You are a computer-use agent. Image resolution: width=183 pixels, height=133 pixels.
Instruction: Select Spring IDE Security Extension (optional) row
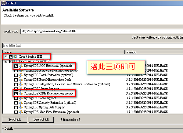click(50, 103)
